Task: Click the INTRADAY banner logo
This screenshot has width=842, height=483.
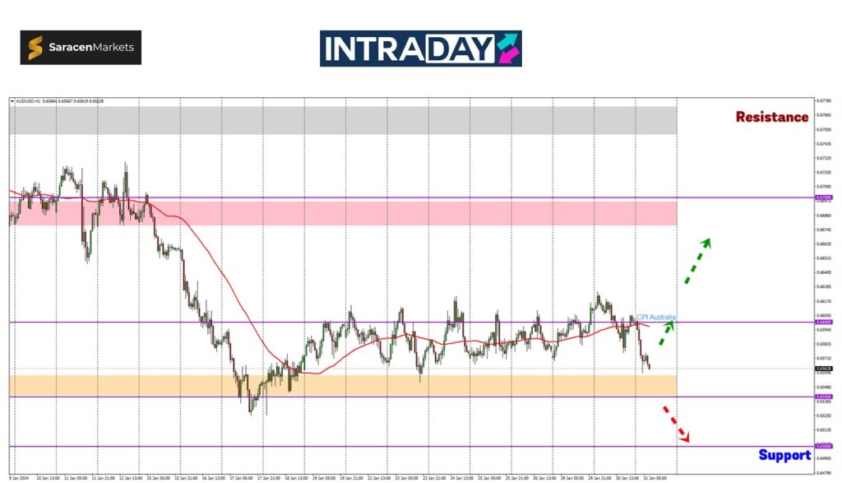Action: point(420,49)
